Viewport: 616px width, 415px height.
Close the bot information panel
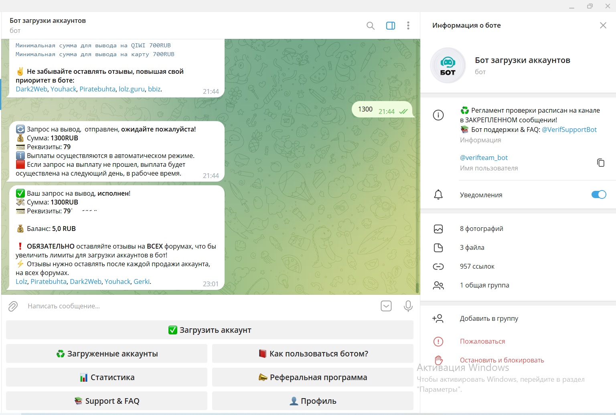(603, 25)
